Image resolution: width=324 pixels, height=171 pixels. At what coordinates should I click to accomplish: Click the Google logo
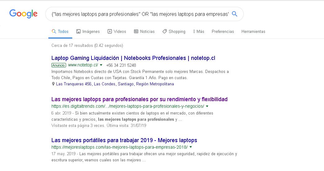[x=23, y=14]
